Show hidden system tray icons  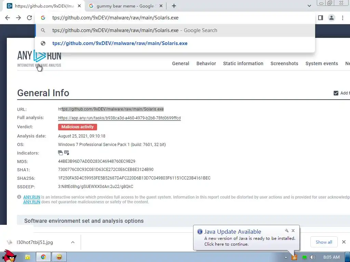[286, 257]
